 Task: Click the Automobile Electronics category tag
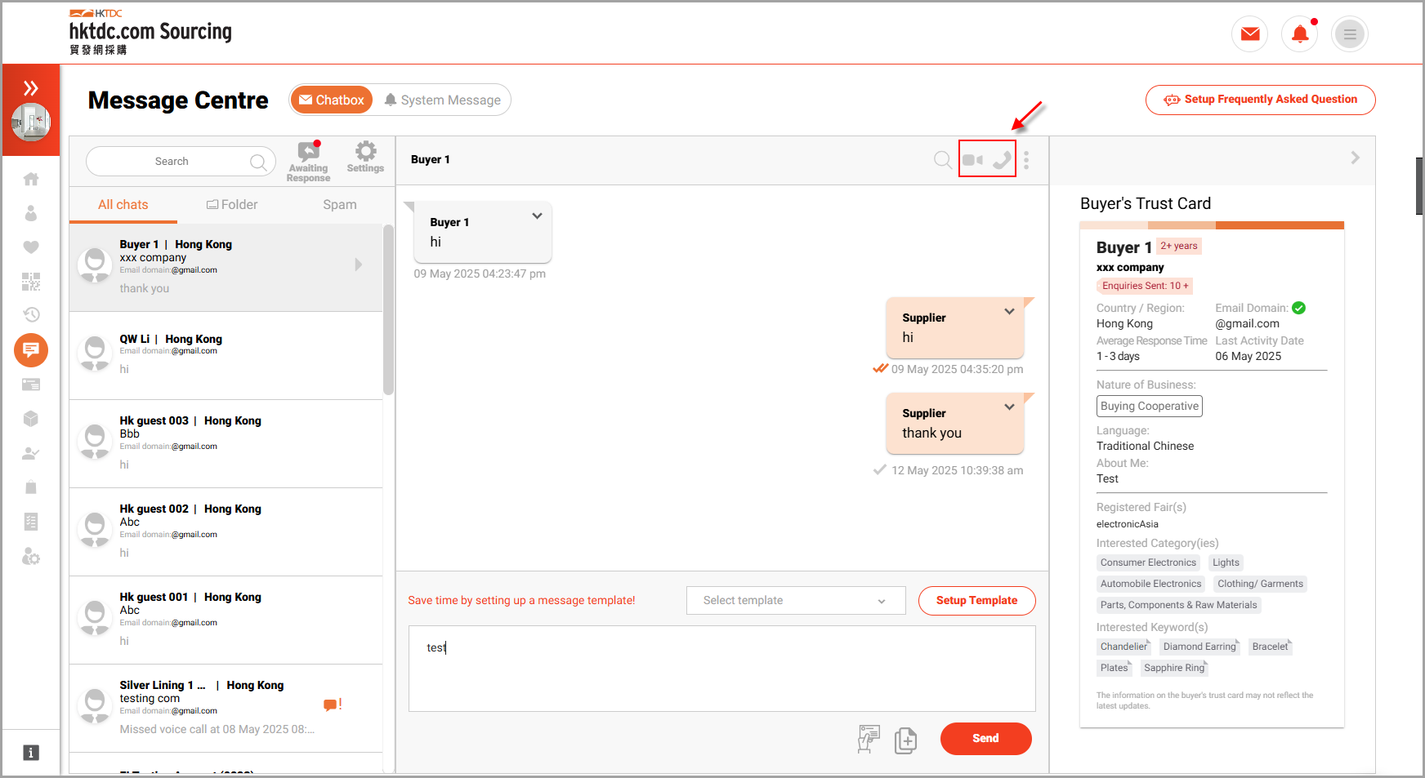[x=1150, y=584]
